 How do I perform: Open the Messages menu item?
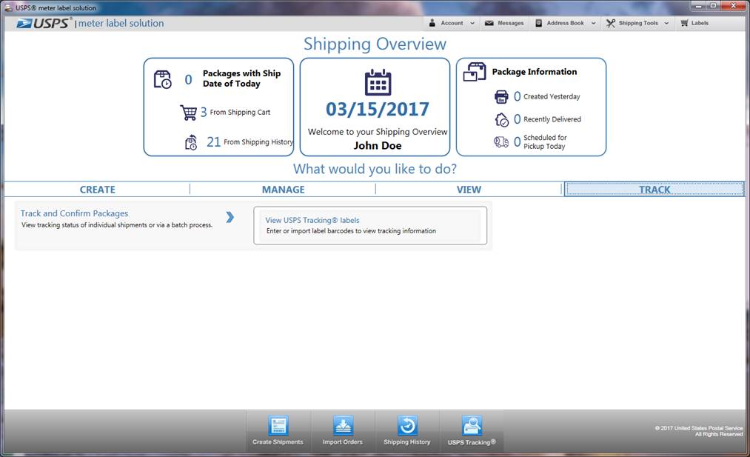click(504, 23)
